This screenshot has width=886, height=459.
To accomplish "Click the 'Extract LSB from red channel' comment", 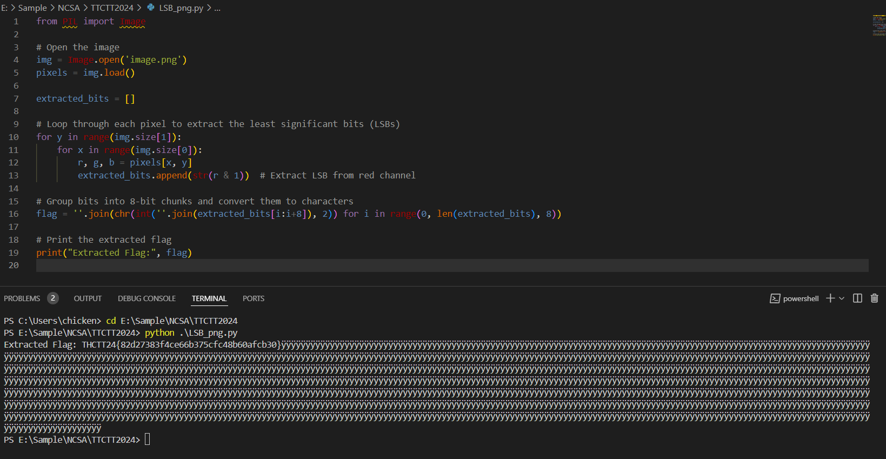I will (x=338, y=175).
